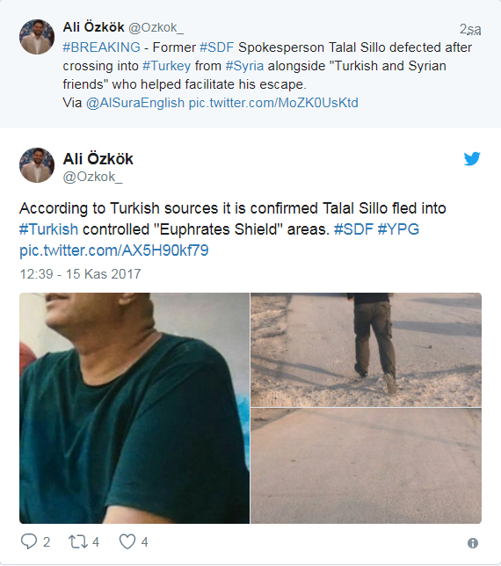501x566 pixels.
Task: Open the #YPG hashtag link
Action: (398, 229)
